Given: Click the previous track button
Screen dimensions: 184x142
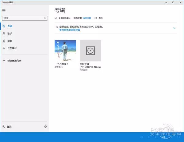Looking at the screenshot, I should point(142,137).
